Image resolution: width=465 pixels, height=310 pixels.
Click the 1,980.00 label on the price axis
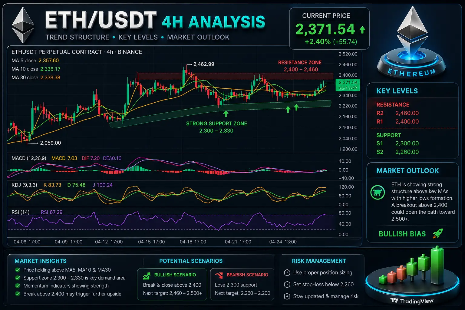348,149
